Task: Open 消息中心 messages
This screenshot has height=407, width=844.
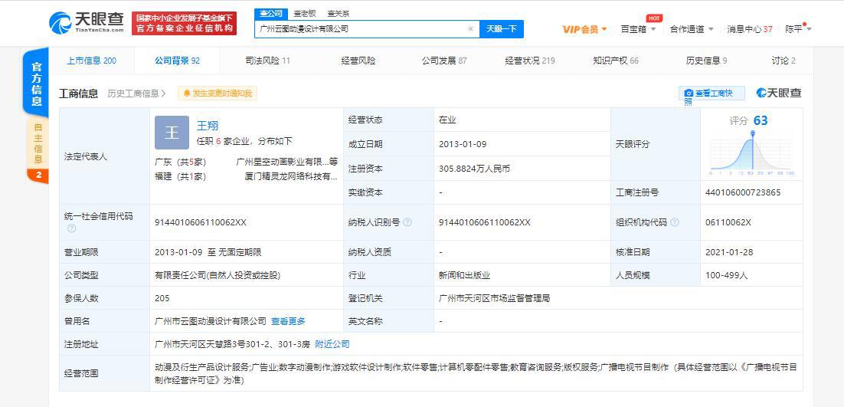Action: (749, 29)
